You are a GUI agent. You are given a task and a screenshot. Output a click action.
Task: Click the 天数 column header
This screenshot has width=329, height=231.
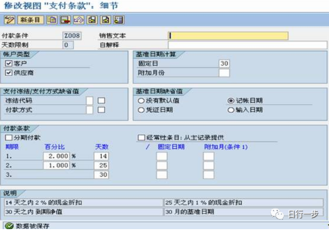click(x=102, y=147)
